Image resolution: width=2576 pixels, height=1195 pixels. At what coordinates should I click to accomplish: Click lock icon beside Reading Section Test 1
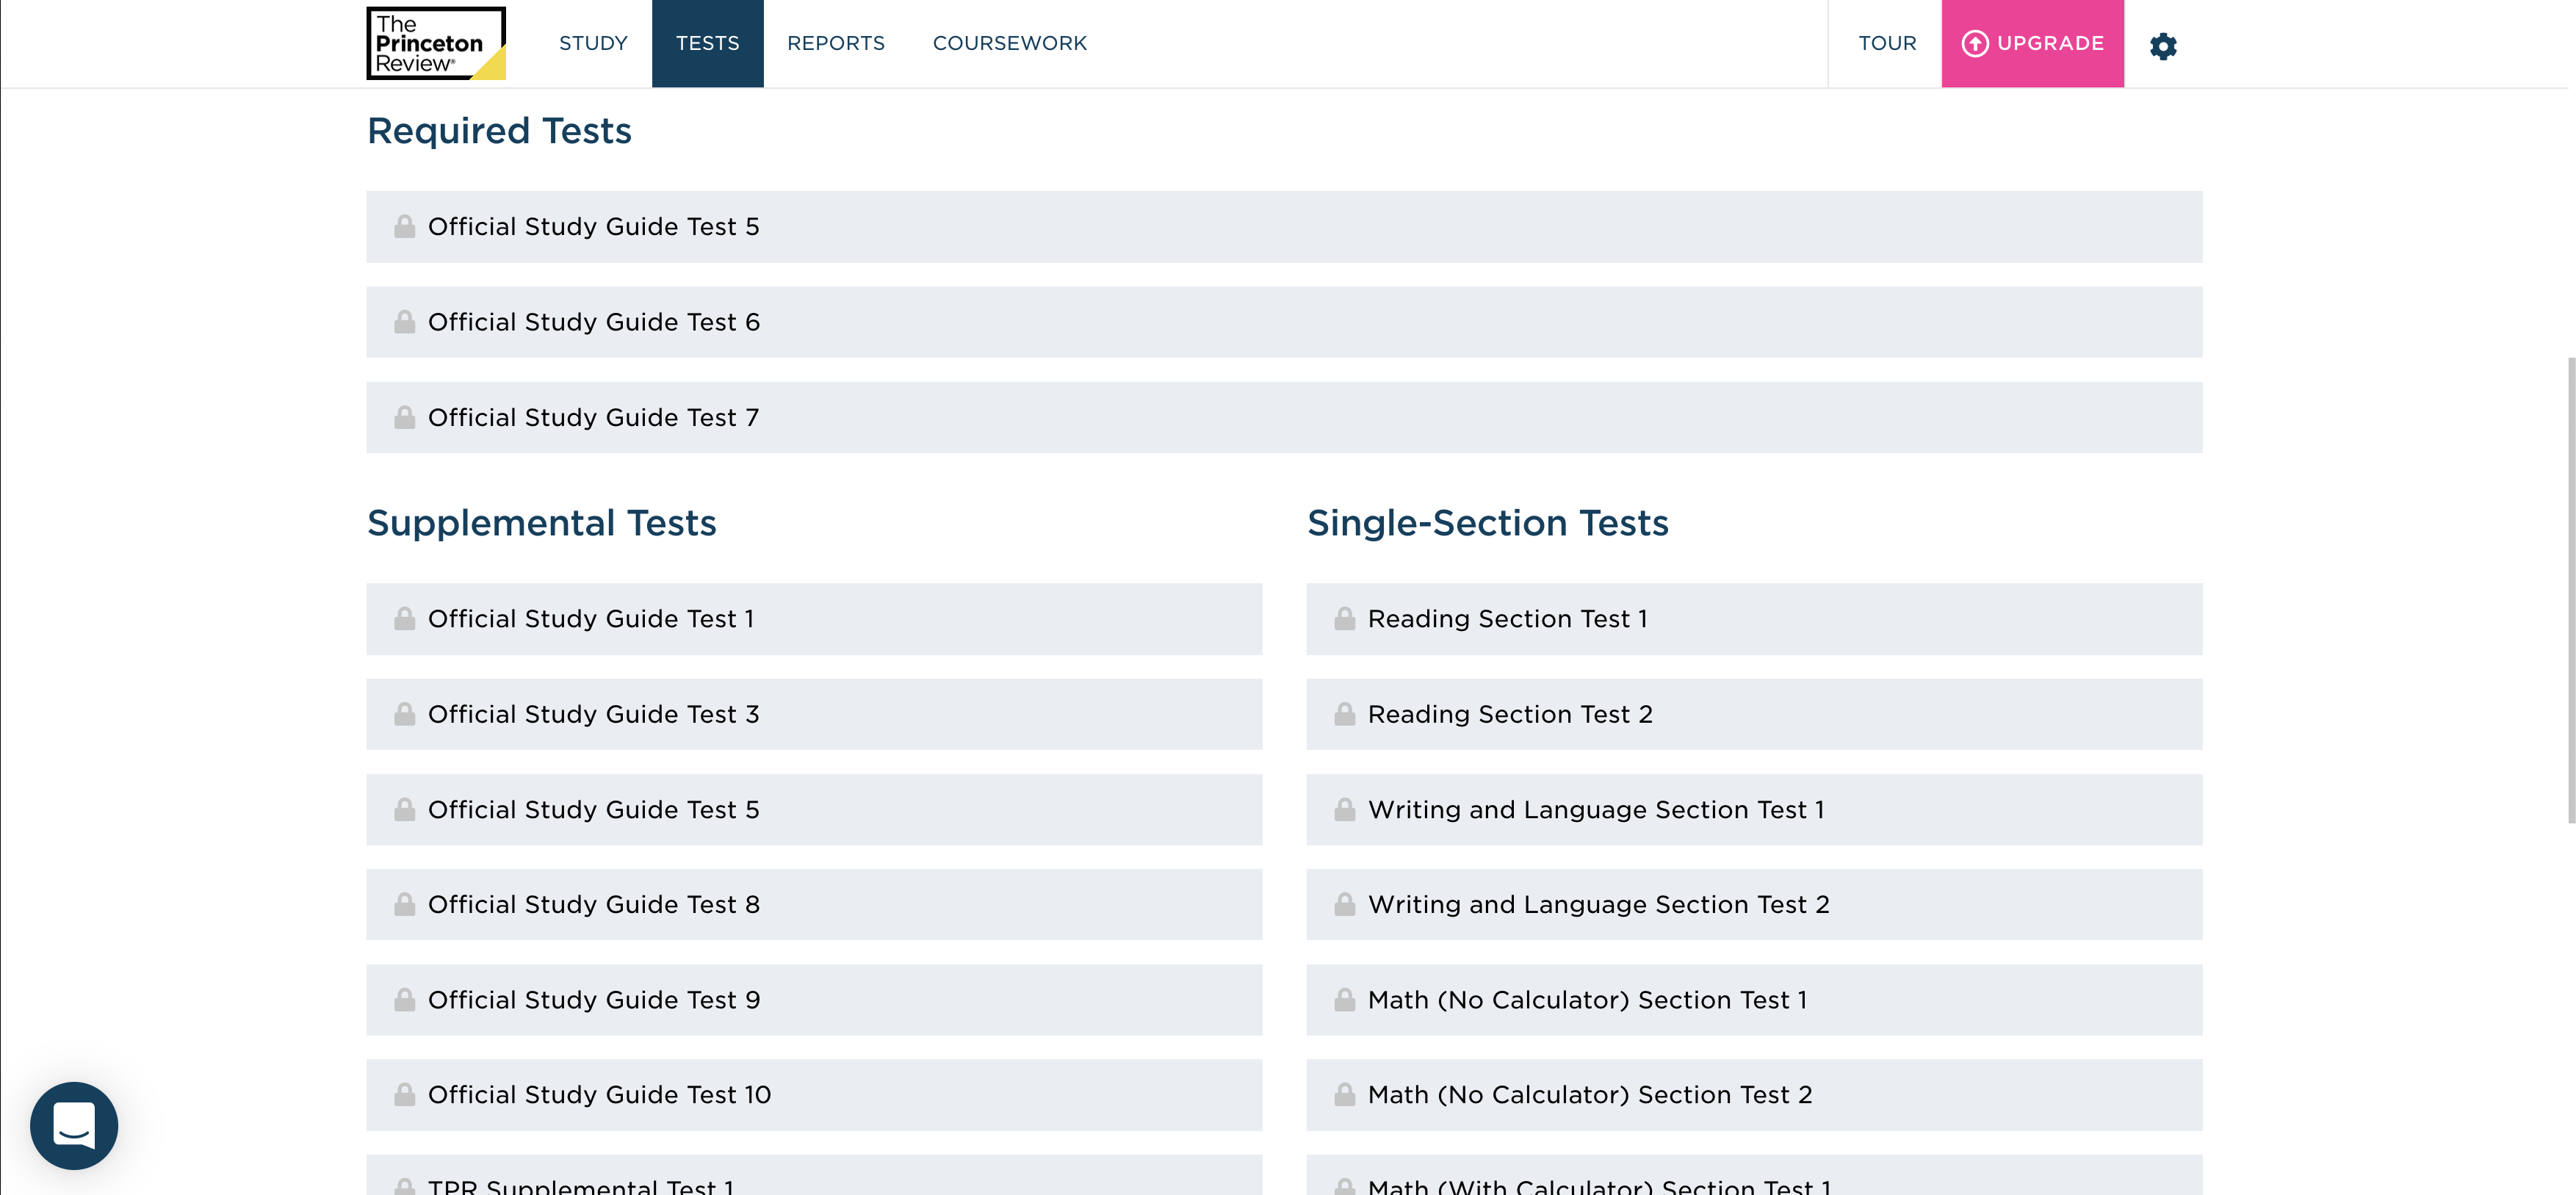(x=1344, y=619)
